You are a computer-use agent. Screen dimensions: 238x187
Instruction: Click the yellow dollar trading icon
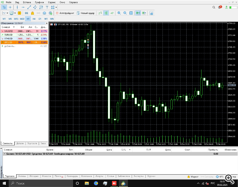point(19,13)
